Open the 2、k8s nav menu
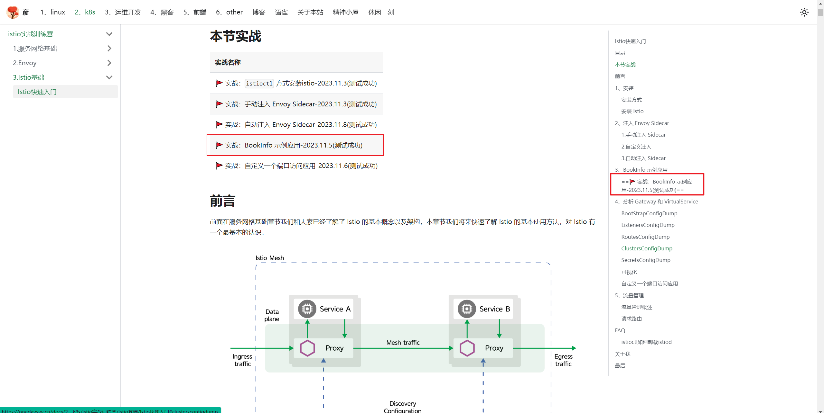This screenshot has width=824, height=413. pyautogui.click(x=85, y=12)
